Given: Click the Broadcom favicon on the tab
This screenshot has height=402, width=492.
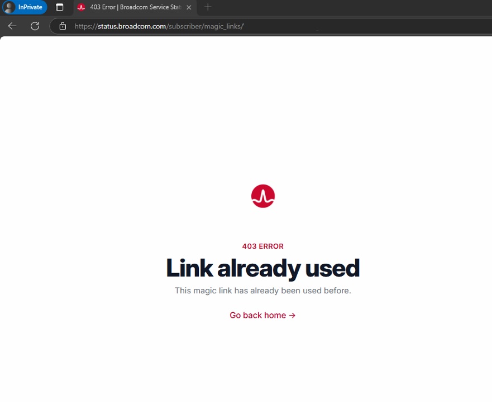Looking at the screenshot, I should click(x=82, y=7).
